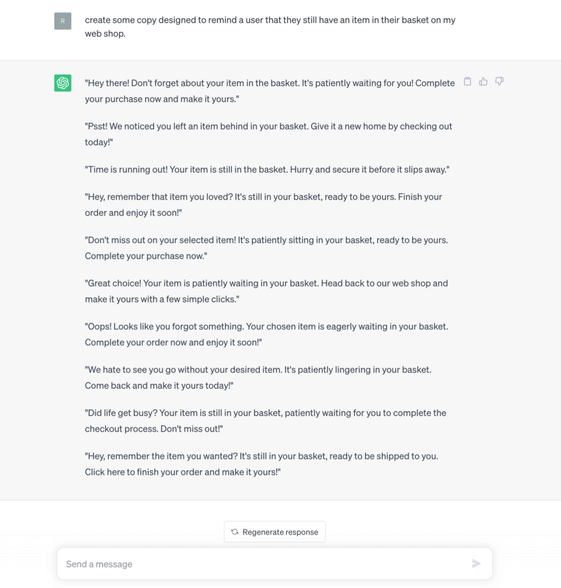Click the green ChatGPT logo avatar
Screen dimensions: 561x588
pos(63,82)
